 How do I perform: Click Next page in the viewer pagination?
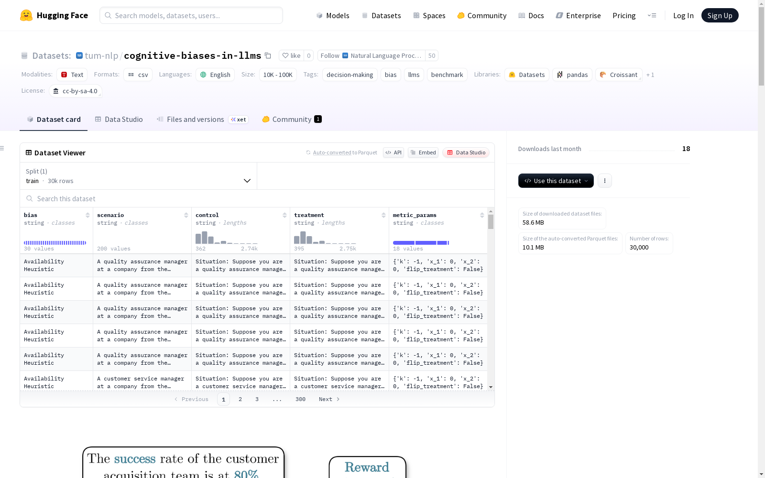pos(329,399)
